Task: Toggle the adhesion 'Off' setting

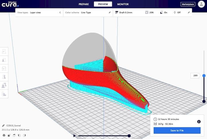Action: coord(177,13)
